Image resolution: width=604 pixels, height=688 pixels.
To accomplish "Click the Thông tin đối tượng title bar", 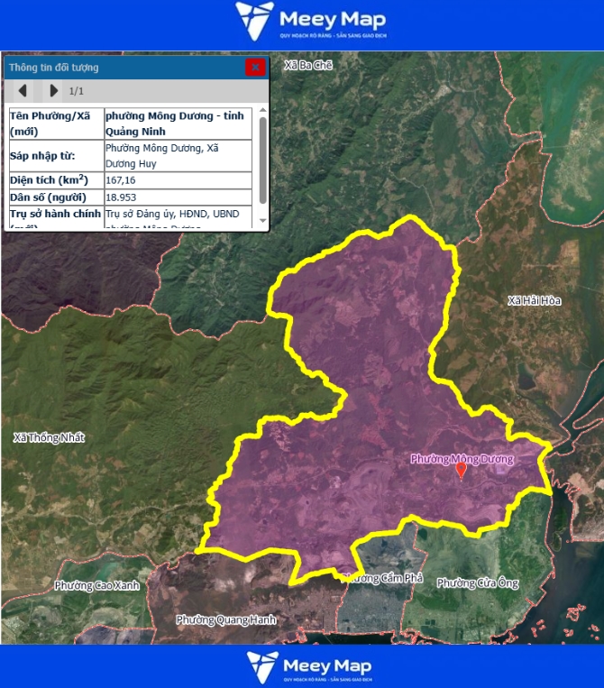I will [117, 67].
